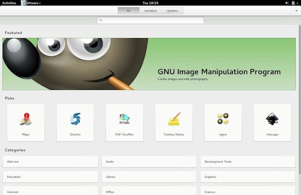Open the Maps app icon

(x=26, y=119)
